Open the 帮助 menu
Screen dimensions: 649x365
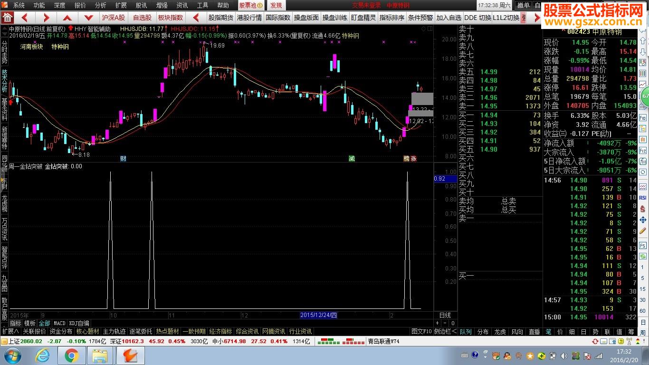[223, 5]
